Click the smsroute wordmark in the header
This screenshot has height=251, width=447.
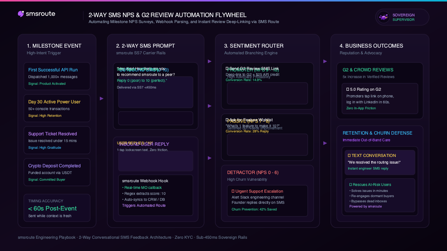tap(41, 14)
